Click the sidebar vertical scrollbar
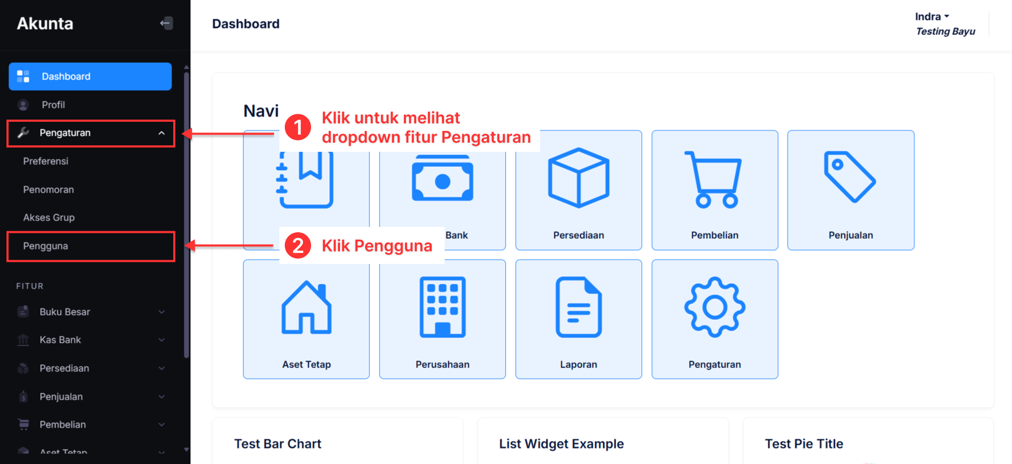Screen dimensions: 1012x464 tap(186, 215)
